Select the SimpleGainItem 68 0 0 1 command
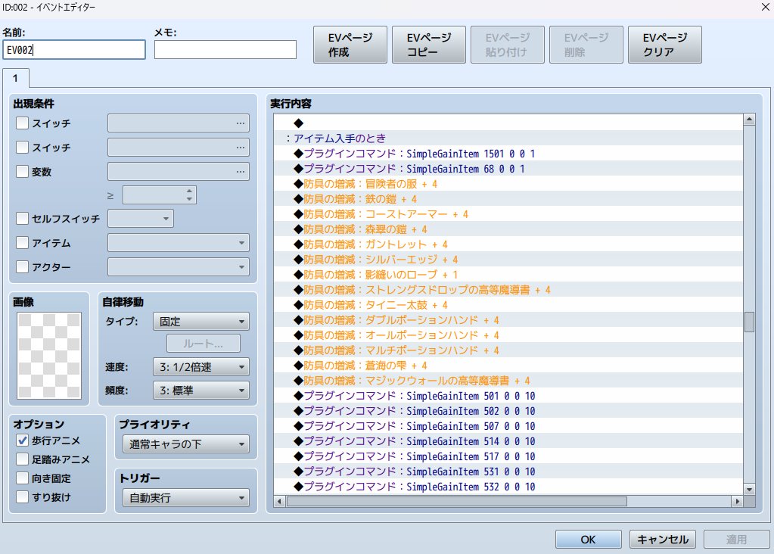 [x=508, y=169]
